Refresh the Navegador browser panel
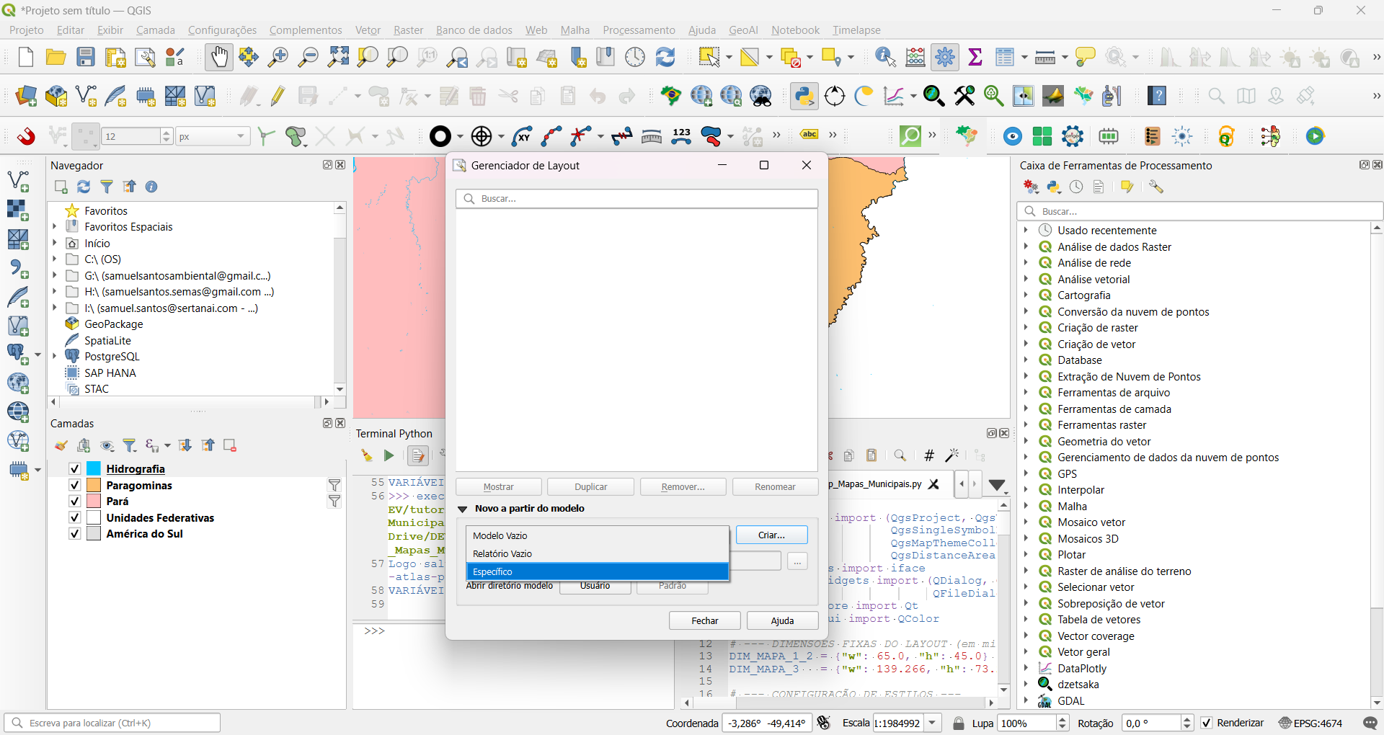Image resolution: width=1384 pixels, height=735 pixels. point(84,187)
